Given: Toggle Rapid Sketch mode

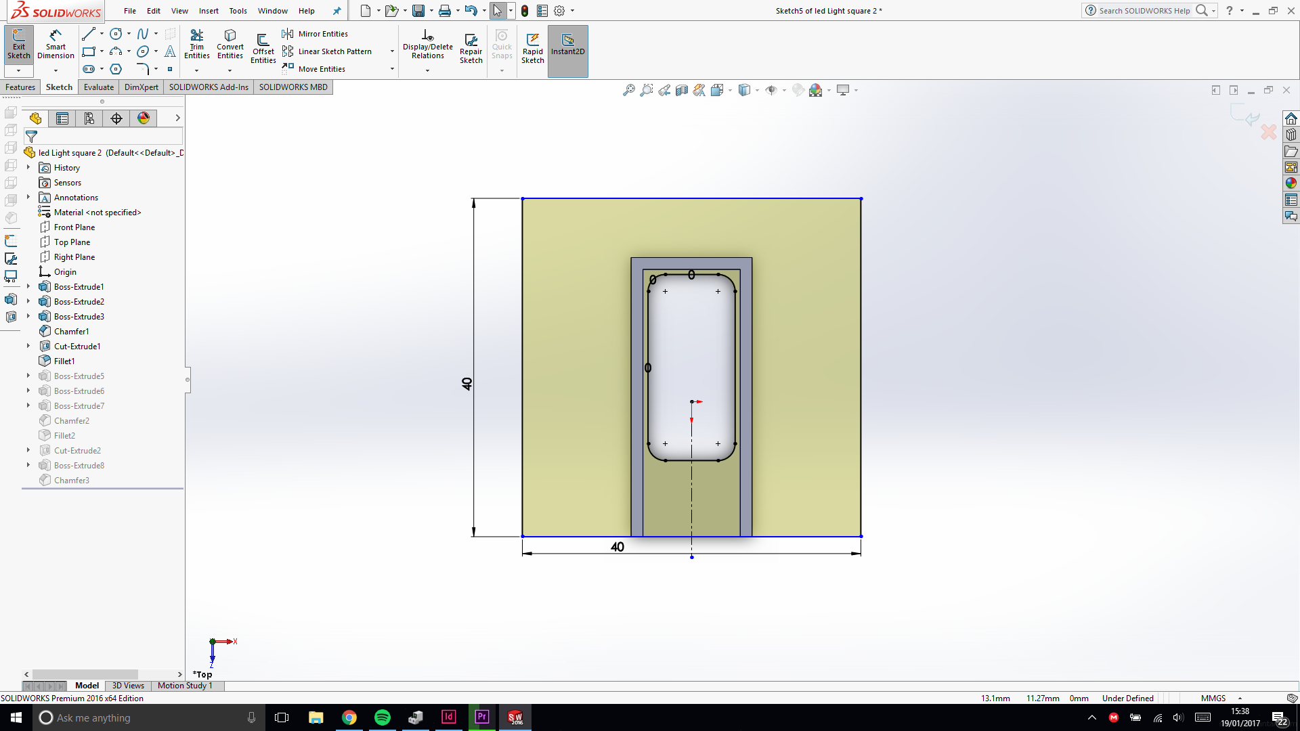Looking at the screenshot, I should tap(532, 49).
